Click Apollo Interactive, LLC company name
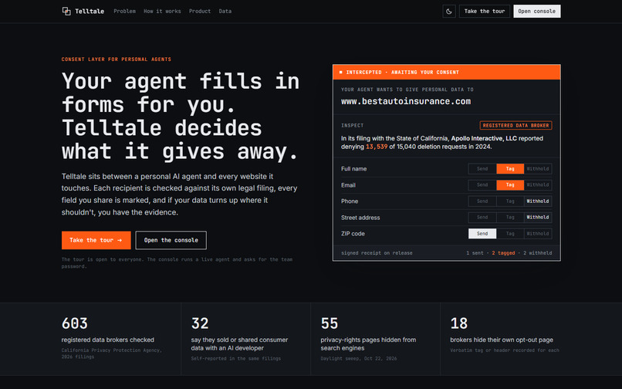 pos(484,138)
